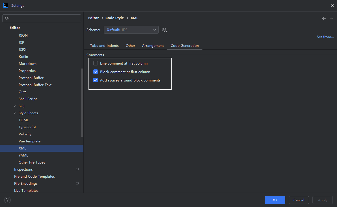Expand the Style Sheets tree node

pos(15,113)
